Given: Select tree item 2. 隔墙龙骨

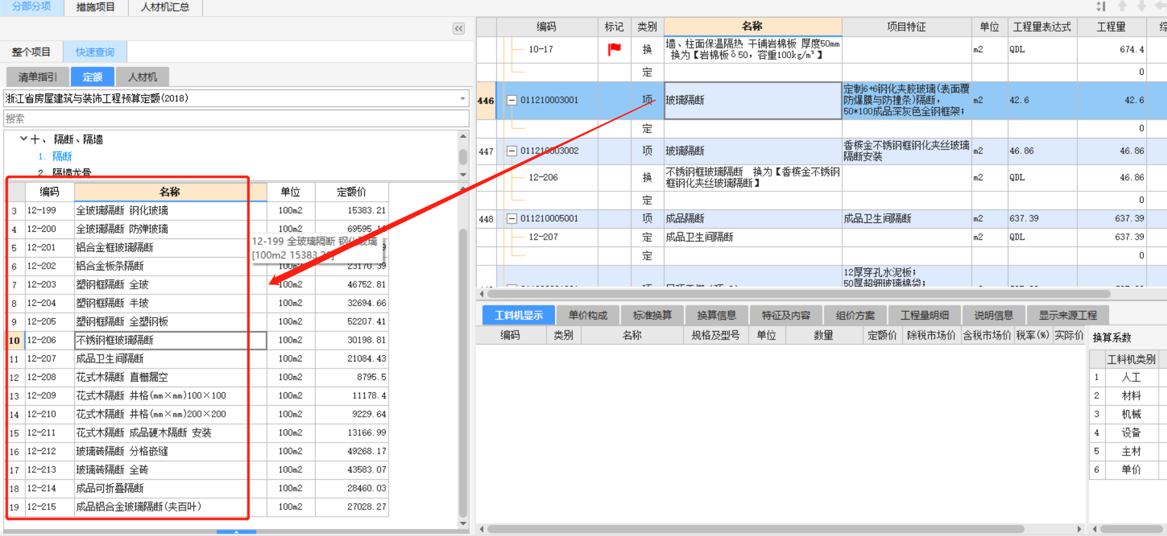Looking at the screenshot, I should 64,173.
